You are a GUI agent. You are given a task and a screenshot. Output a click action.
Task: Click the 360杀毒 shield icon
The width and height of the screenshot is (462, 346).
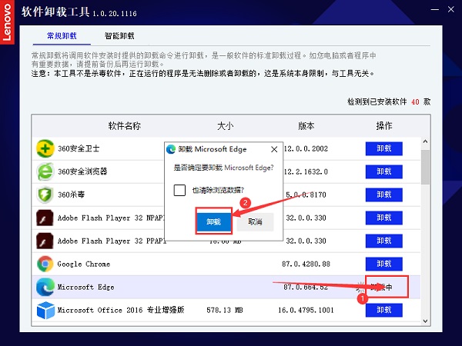pos(45,195)
